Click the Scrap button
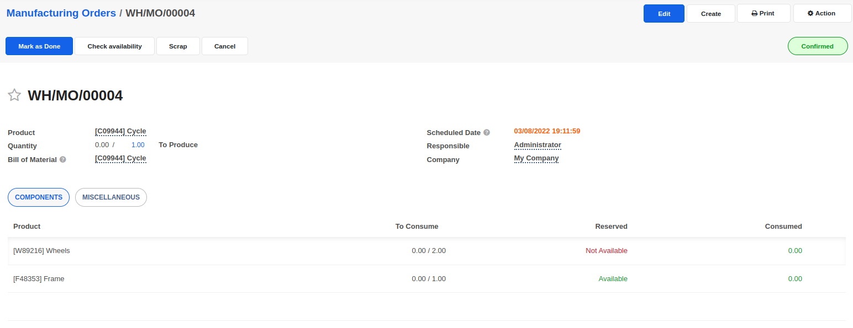Screen dimensions: 853x328 coord(178,46)
